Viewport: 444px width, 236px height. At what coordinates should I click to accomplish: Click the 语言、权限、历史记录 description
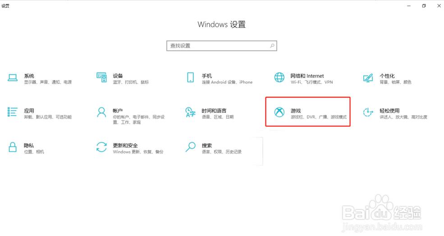point(222,152)
